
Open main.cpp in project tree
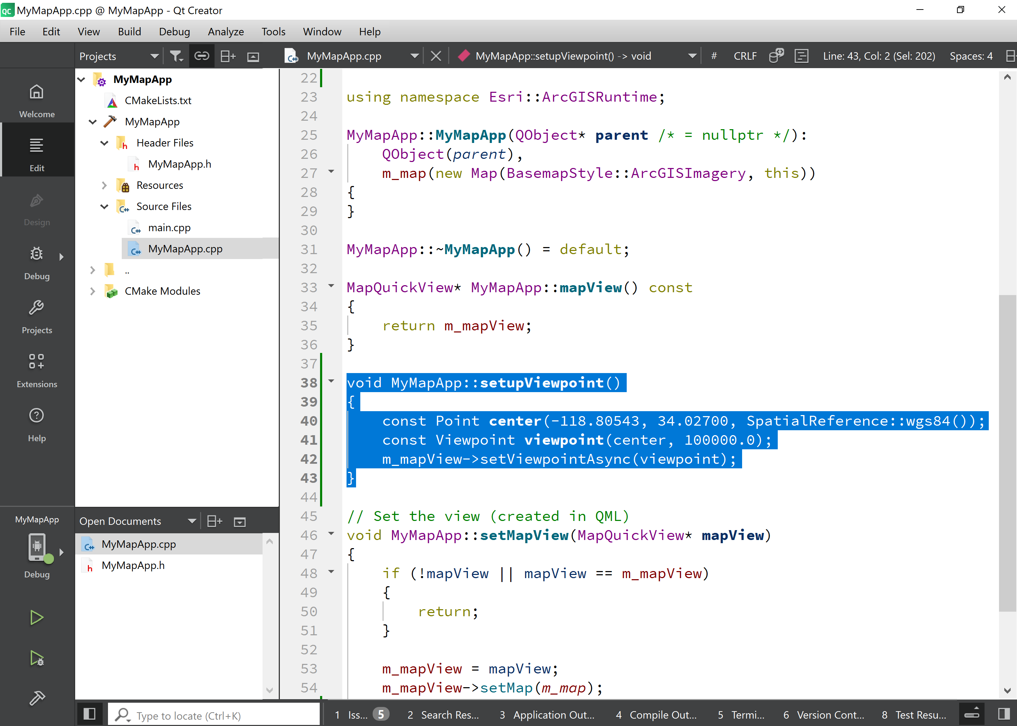(169, 228)
